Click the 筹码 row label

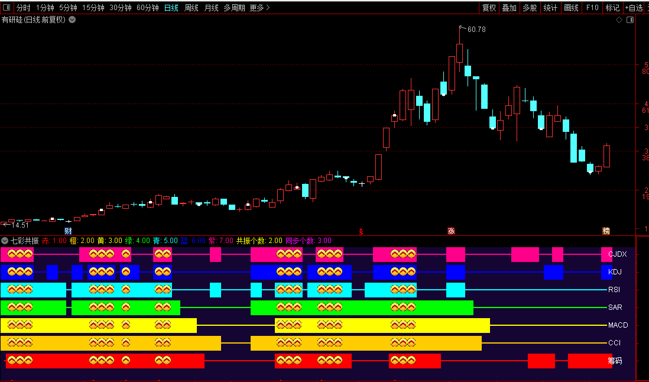click(x=615, y=361)
